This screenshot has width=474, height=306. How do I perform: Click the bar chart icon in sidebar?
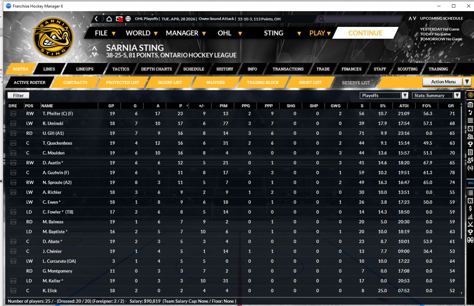(x=470, y=216)
